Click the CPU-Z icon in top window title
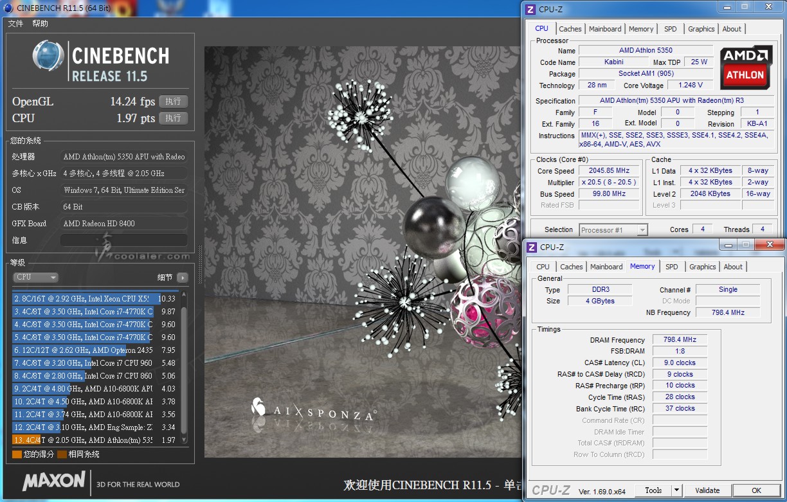 coord(530,9)
